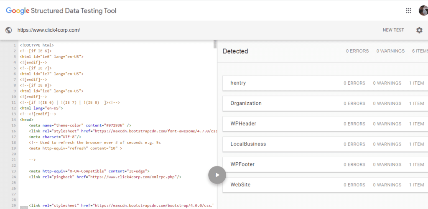Click line number 29 in the gutter
428x209 pixels.
(x=14, y=206)
